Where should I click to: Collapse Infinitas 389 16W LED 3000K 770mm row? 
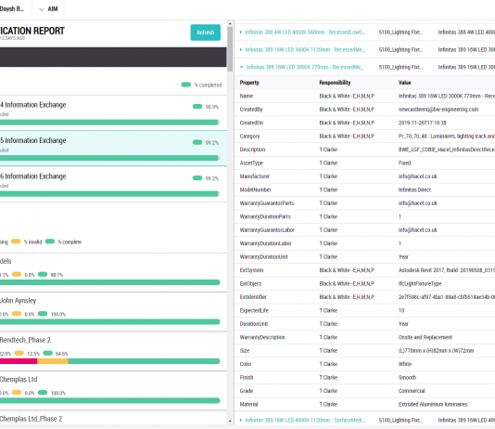point(242,67)
